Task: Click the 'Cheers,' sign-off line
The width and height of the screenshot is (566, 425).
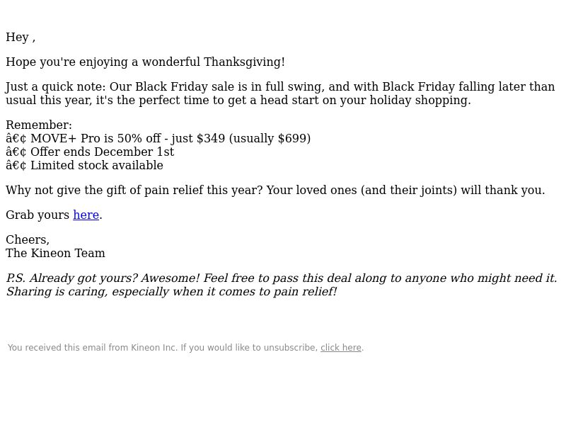Action: [x=28, y=239]
